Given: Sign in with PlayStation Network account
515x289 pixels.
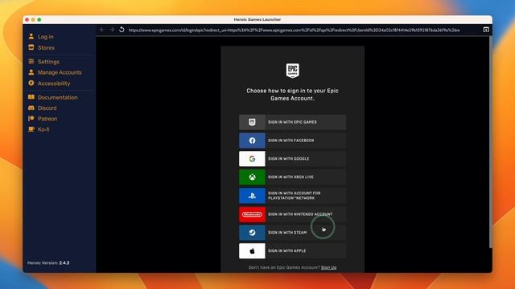Looking at the screenshot, I should tap(292, 196).
